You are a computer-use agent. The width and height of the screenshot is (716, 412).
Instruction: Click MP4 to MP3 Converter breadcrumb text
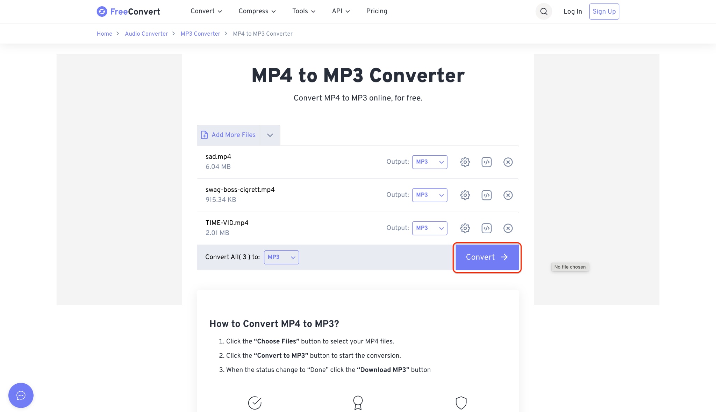263,34
